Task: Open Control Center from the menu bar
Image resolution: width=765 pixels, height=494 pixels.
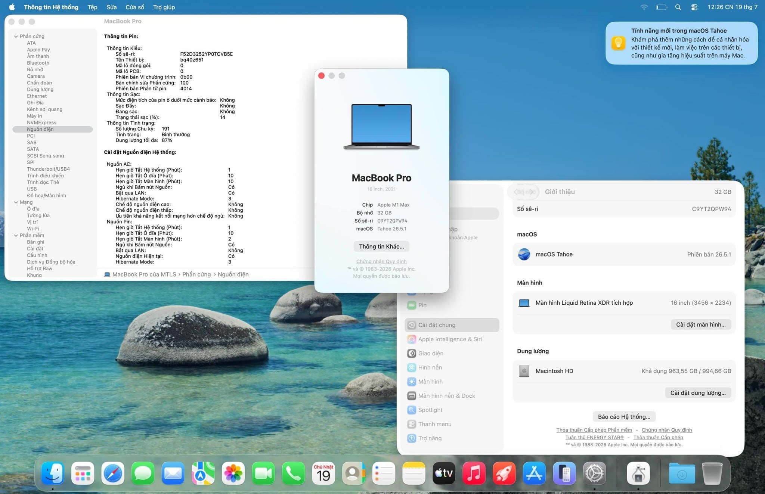Action: click(x=694, y=7)
